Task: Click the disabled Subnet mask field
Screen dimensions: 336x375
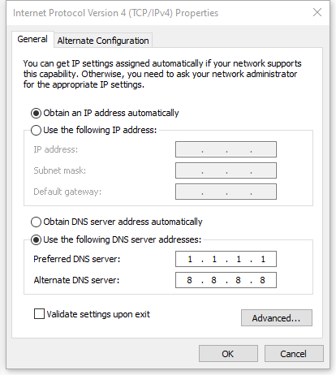Action: point(226,170)
